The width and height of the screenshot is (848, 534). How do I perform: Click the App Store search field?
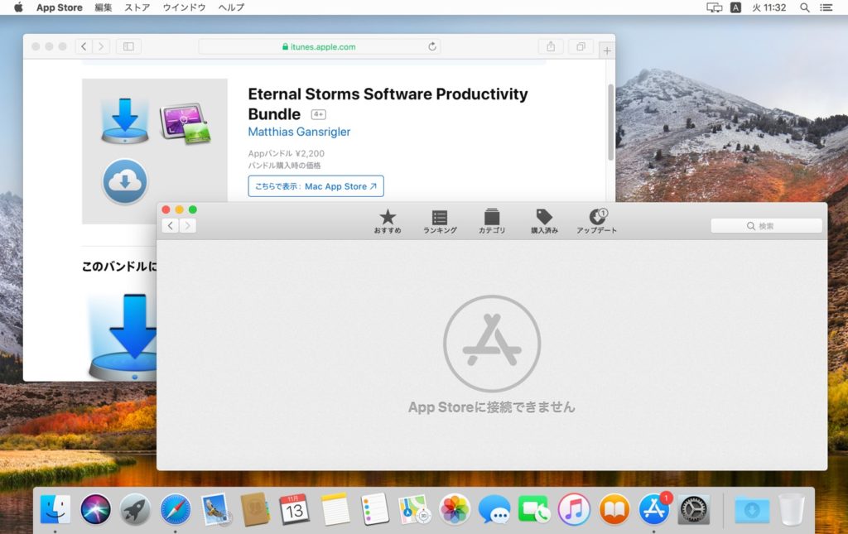click(x=766, y=226)
